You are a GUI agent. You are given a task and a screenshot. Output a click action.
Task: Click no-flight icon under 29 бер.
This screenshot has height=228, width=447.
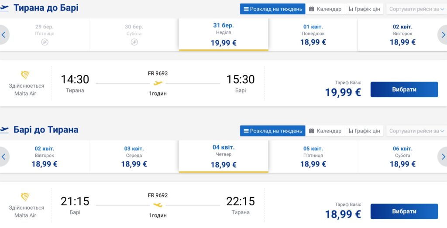point(45,42)
